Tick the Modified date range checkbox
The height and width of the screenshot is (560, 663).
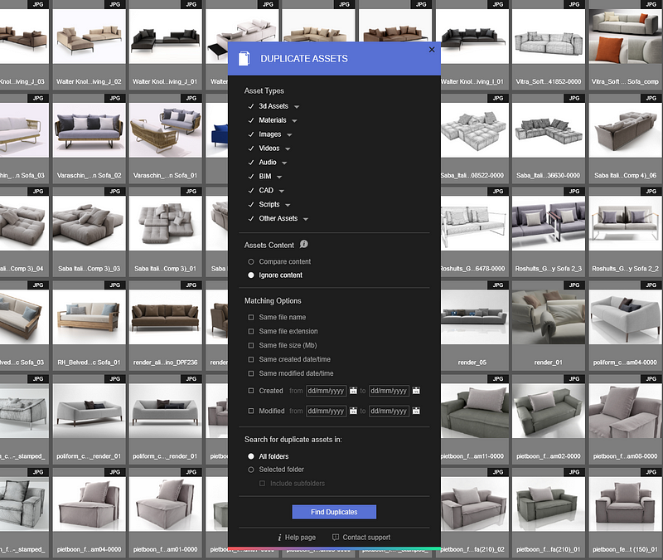[x=251, y=411]
